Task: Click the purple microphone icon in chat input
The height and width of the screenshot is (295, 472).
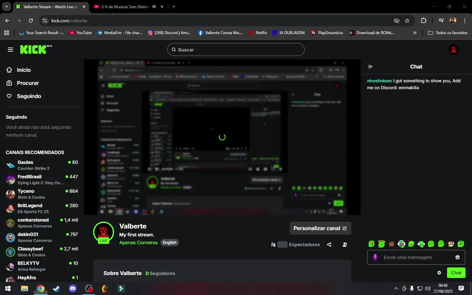Action: pyautogui.click(x=375, y=257)
